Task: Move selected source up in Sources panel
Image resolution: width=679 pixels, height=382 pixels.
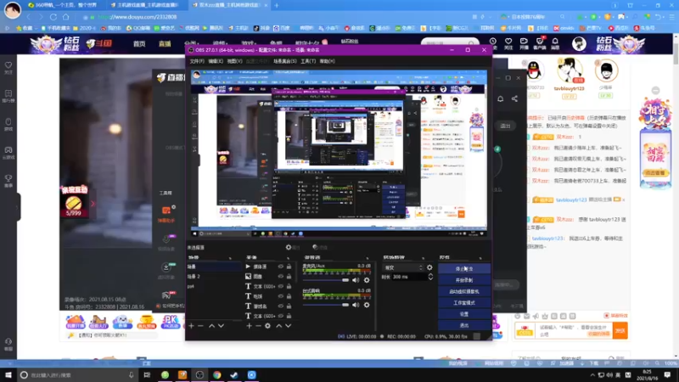Action: [x=279, y=326]
